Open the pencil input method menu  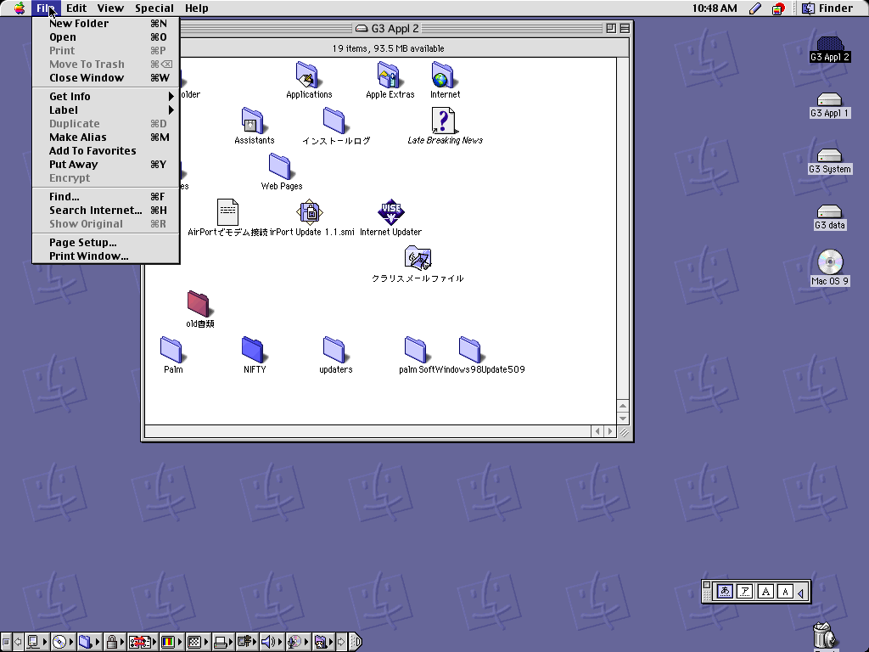[x=754, y=8]
